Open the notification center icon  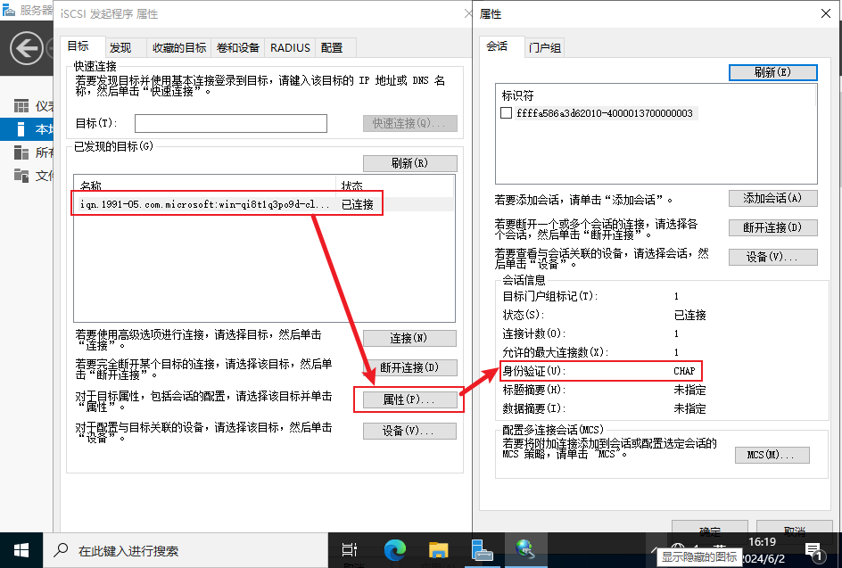point(813,550)
